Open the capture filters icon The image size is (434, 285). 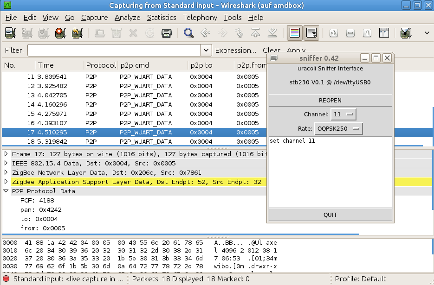pos(405,33)
